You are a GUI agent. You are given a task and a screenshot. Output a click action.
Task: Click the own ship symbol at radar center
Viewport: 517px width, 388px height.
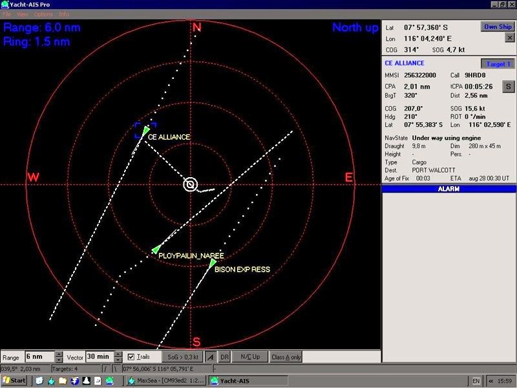pyautogui.click(x=189, y=185)
